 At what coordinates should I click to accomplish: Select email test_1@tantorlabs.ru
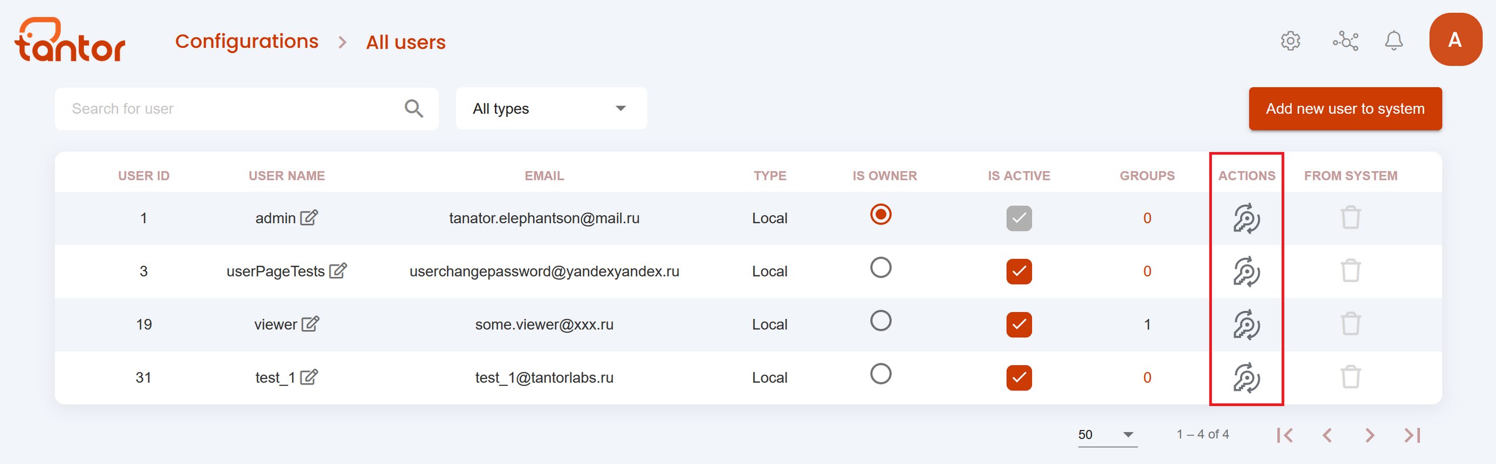tap(544, 378)
